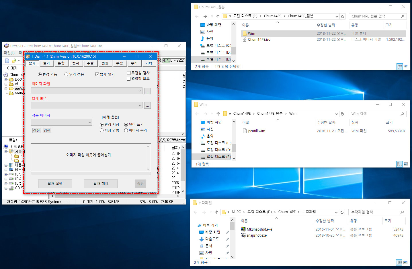412x269 pixels.
Task: Switch to details view in Chum14PE_원본 window
Action: pos(400,67)
